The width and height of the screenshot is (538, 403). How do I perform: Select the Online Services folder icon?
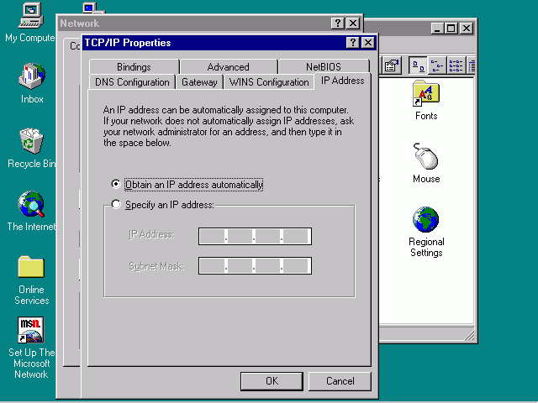coord(31,268)
